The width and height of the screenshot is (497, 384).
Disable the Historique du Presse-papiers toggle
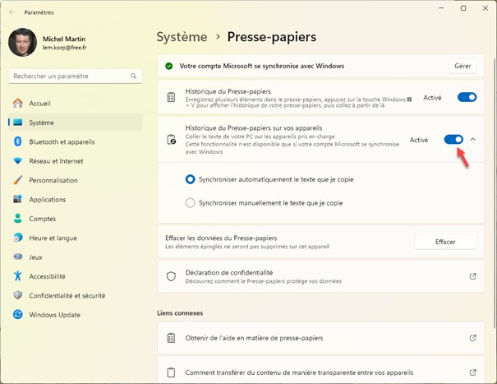coord(467,97)
